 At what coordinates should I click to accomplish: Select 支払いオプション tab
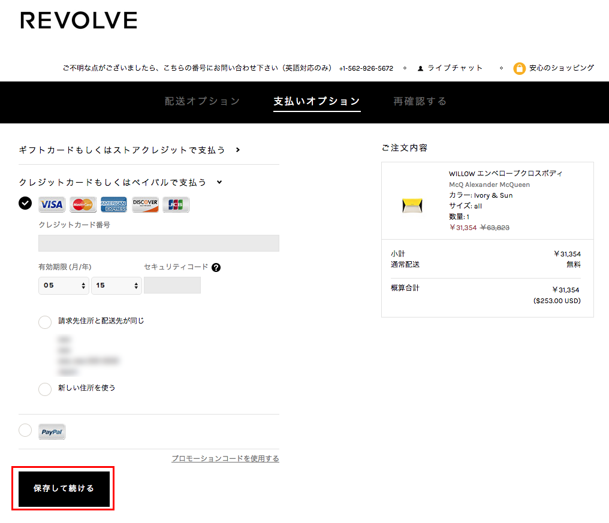pos(317,101)
